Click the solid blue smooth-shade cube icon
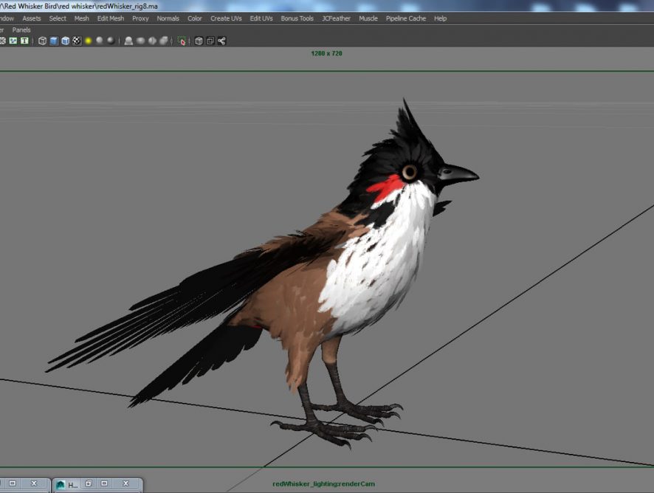Screen dimensions: 654x493 click(54, 41)
